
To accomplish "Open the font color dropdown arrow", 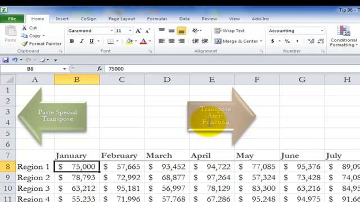I will point(150,41).
